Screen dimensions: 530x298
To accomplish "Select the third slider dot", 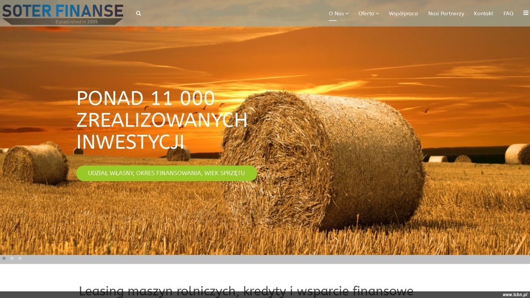I will [x=20, y=258].
